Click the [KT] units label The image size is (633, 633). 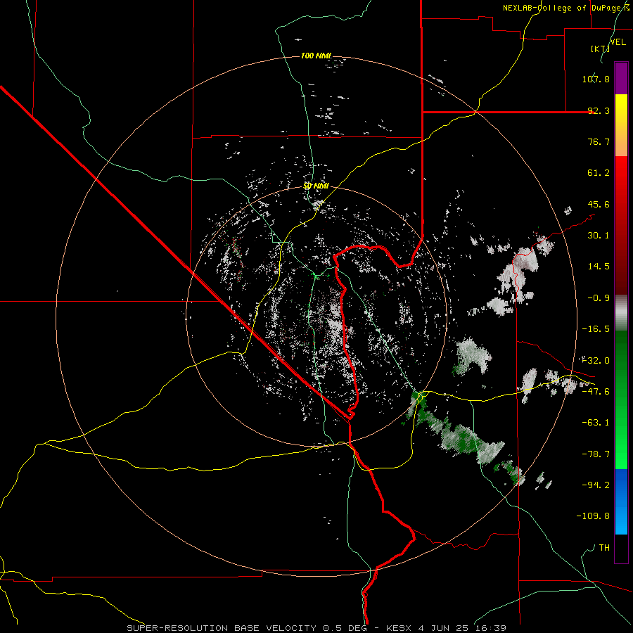point(601,49)
